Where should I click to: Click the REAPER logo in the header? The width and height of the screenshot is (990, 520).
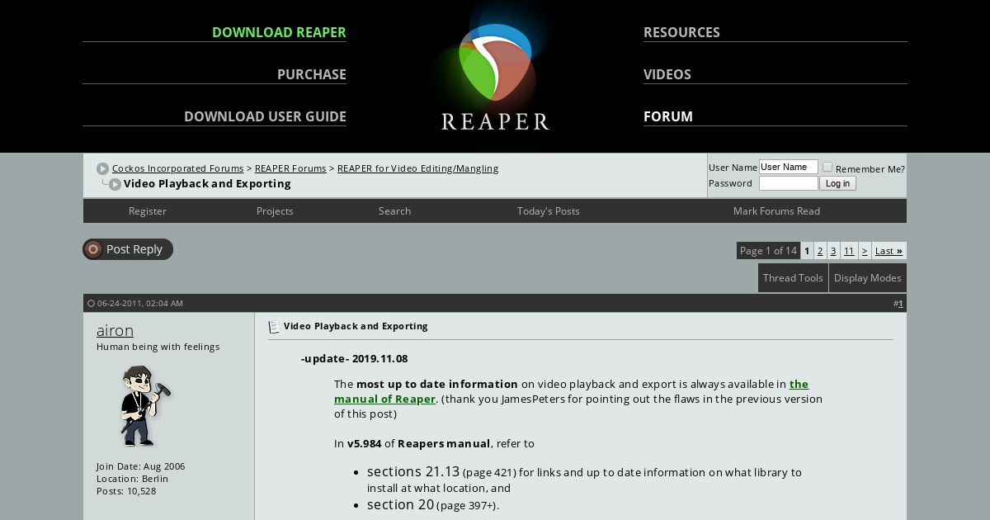tap(495, 76)
